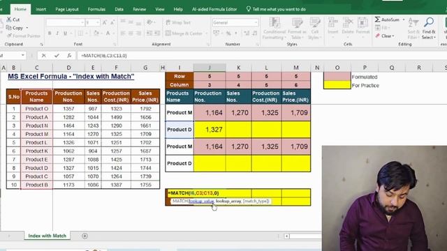
Task: Switch to the Formulas tab
Action: tap(96, 9)
